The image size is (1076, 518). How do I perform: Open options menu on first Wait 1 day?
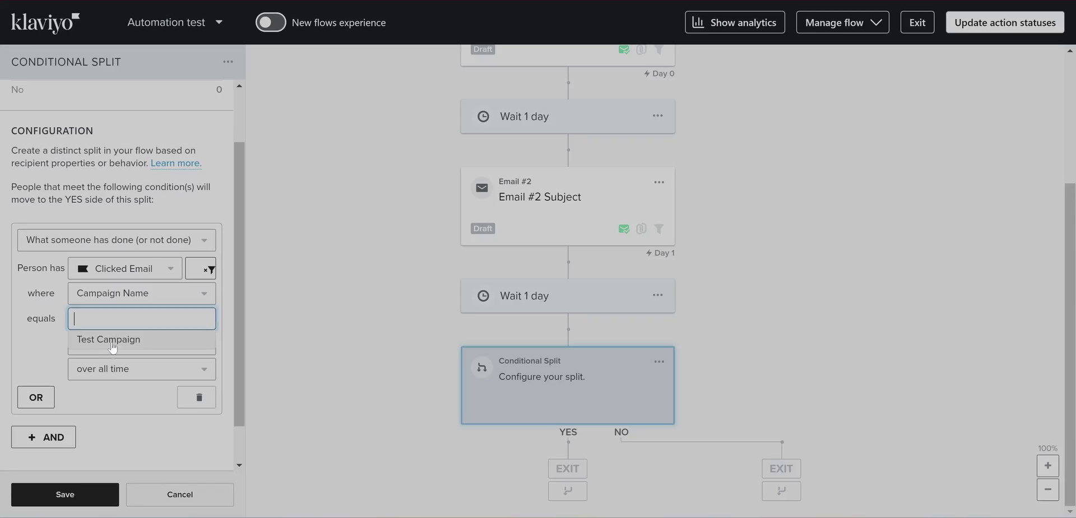[x=658, y=115]
